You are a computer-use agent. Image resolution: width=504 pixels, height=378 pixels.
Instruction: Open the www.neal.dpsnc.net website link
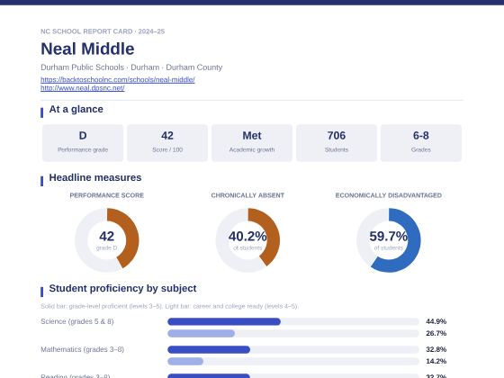(83, 88)
